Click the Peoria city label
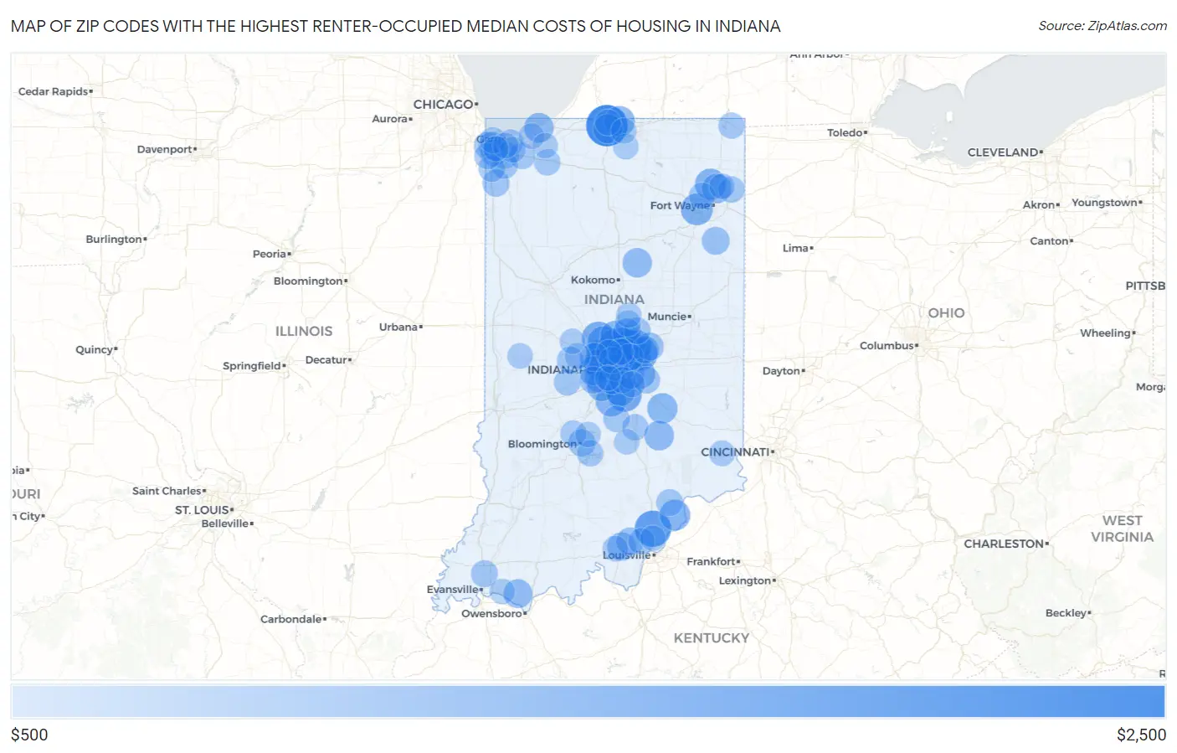 click(270, 254)
